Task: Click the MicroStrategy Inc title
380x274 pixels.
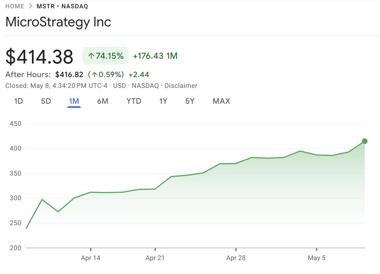Action: coord(58,22)
